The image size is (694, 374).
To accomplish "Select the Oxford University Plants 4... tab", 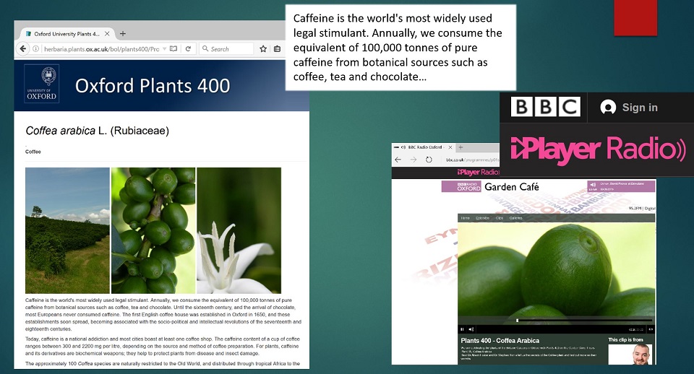I will (67, 34).
